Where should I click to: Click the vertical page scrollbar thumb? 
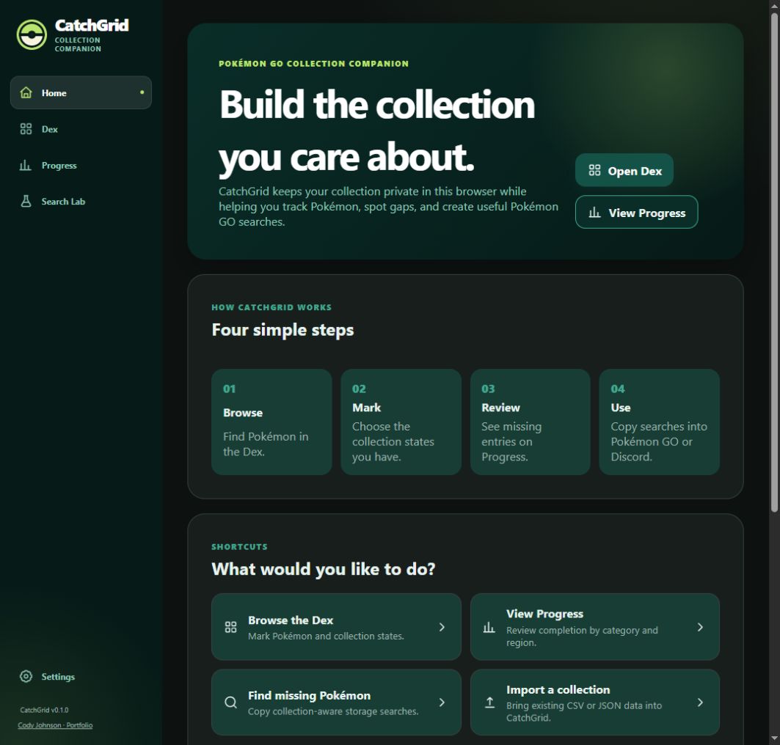coord(774,263)
